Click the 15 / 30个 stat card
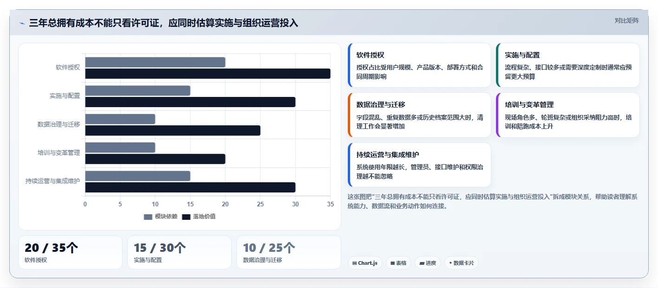Image resolution: width=658 pixels, height=288 pixels. coord(179,252)
